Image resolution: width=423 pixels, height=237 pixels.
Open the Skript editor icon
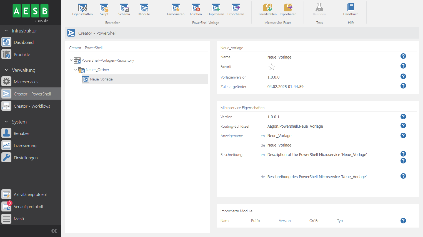pos(104,9)
